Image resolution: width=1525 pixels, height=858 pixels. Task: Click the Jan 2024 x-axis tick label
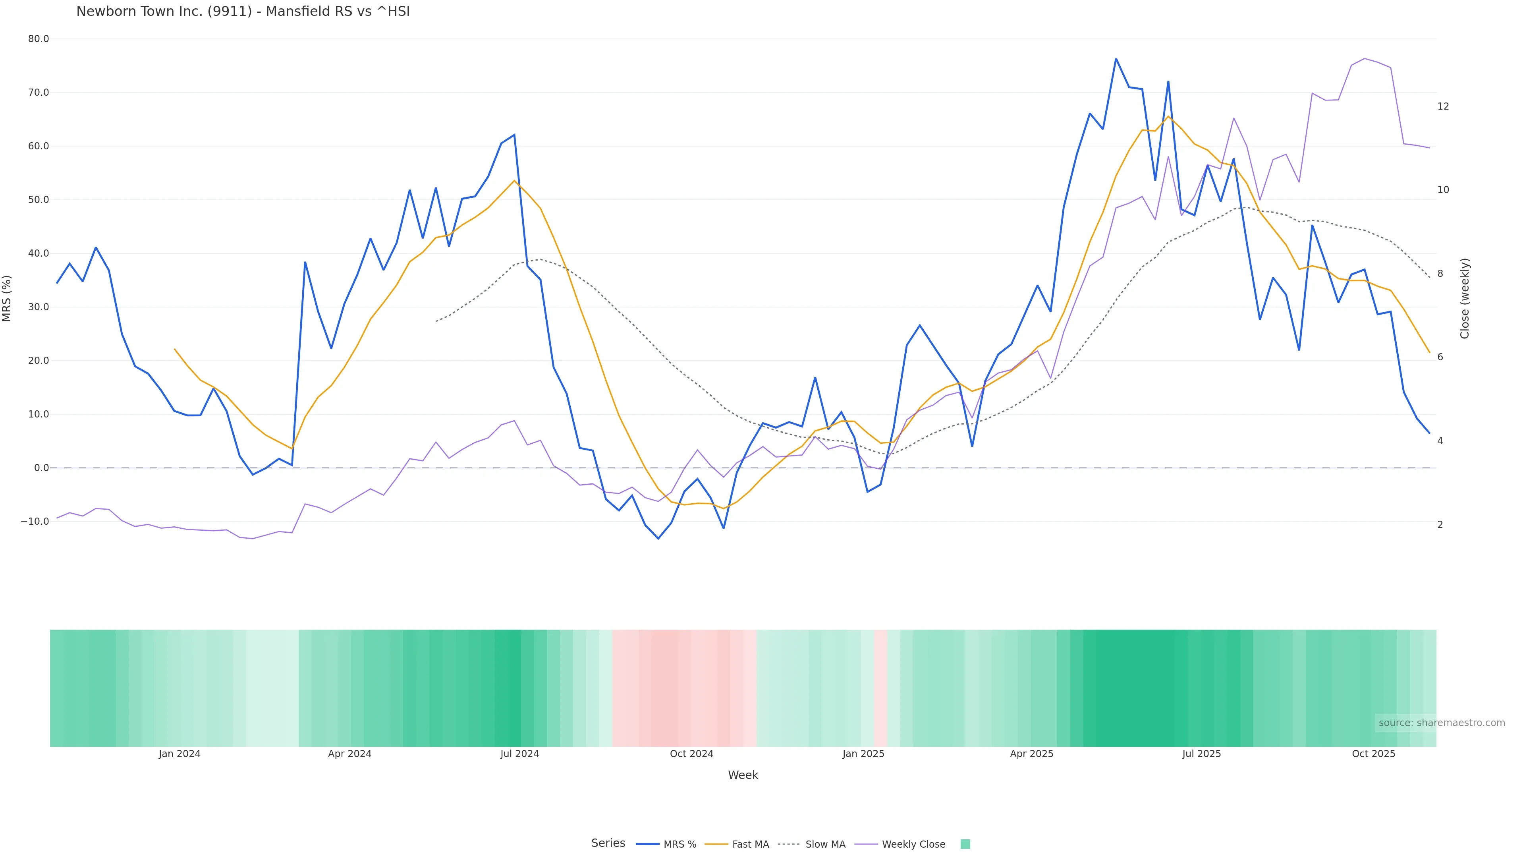180,754
